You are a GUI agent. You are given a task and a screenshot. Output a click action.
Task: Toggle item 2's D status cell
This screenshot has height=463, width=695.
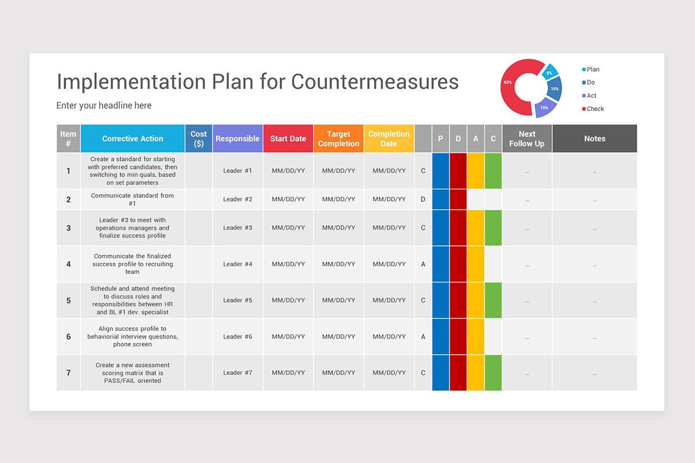pos(423,199)
